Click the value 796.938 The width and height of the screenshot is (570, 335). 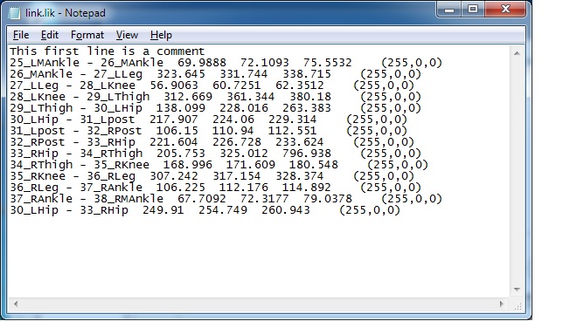(x=307, y=154)
